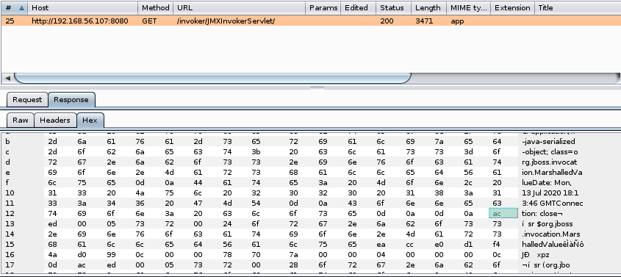Screen dimensions: 621x277
Task: Click hex byte 28 in row 17
Action: 293,265
